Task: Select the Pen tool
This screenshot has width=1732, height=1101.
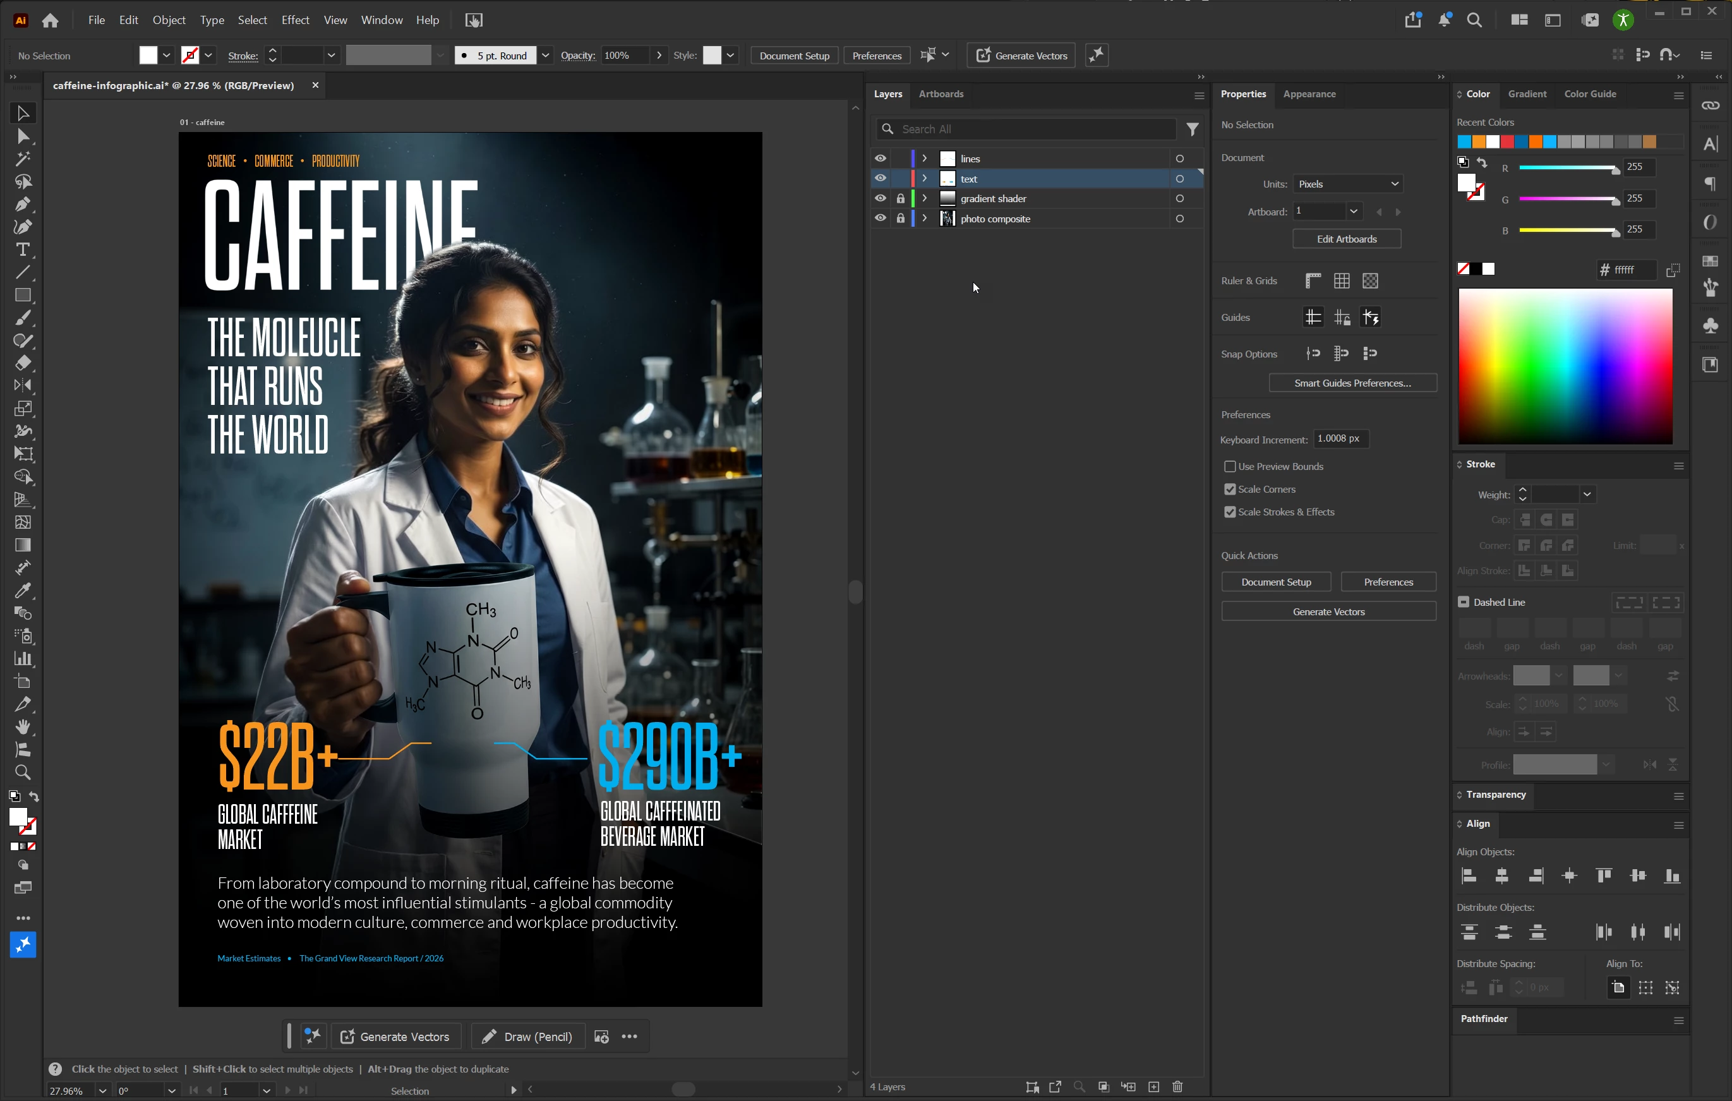Action: coord(22,204)
